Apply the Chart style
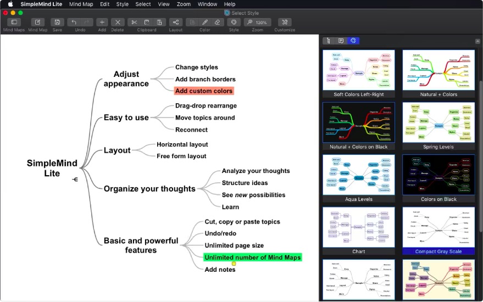Screen dimensions: 483x302 coord(359,231)
